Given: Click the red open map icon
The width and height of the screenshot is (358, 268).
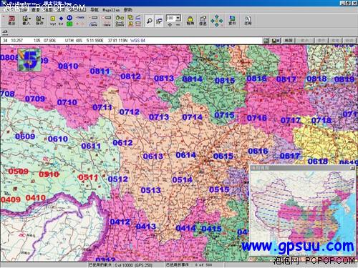Looking at the screenshot, I should (11, 21).
